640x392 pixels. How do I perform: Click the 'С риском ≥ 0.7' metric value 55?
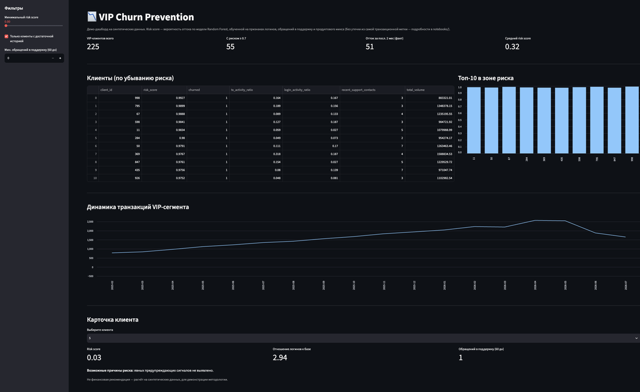tap(230, 47)
